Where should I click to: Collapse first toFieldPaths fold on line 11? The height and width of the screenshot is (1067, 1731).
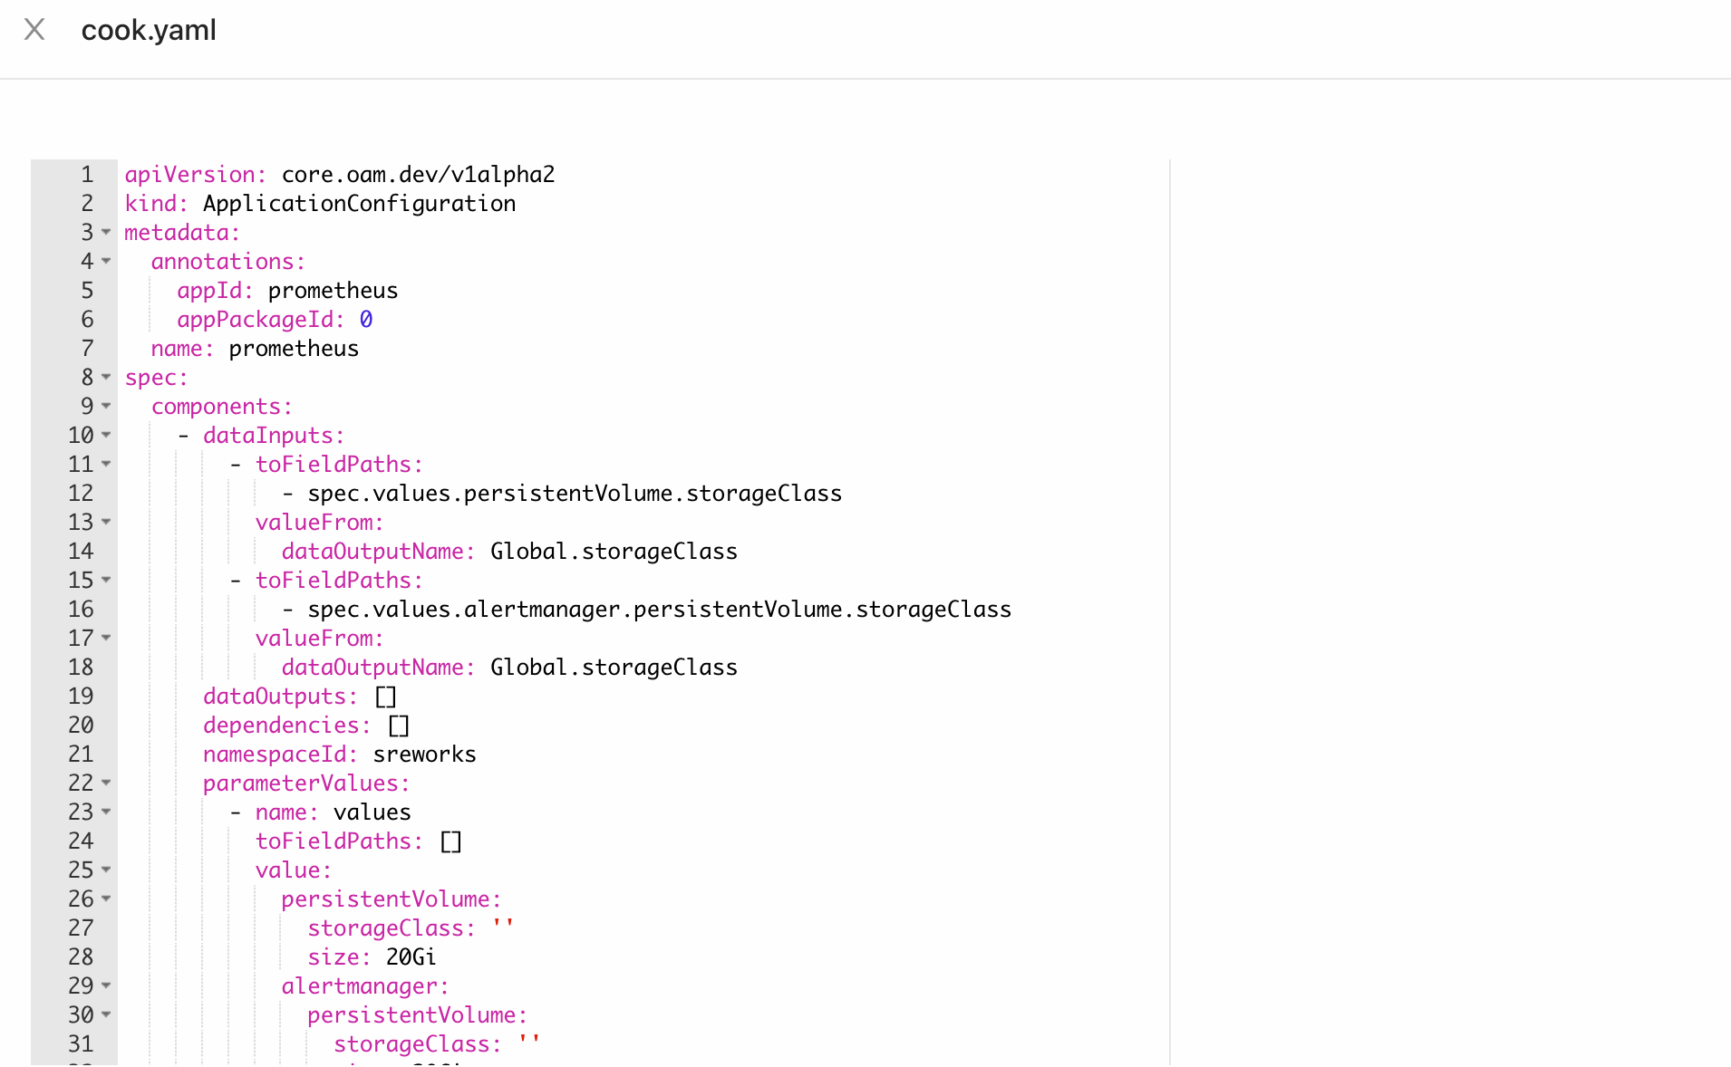pyautogui.click(x=106, y=465)
